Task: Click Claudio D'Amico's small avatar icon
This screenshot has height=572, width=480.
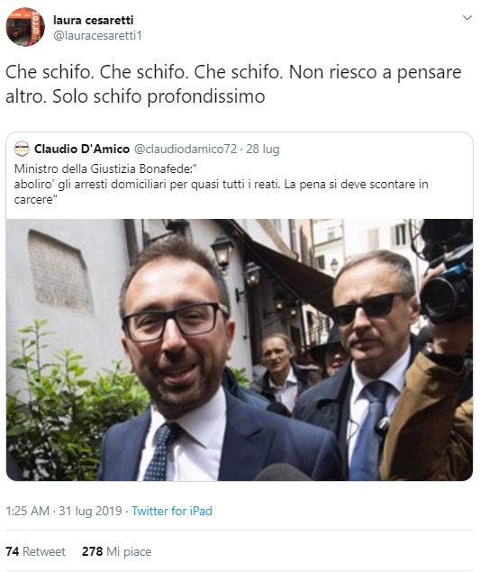Action: point(22,149)
